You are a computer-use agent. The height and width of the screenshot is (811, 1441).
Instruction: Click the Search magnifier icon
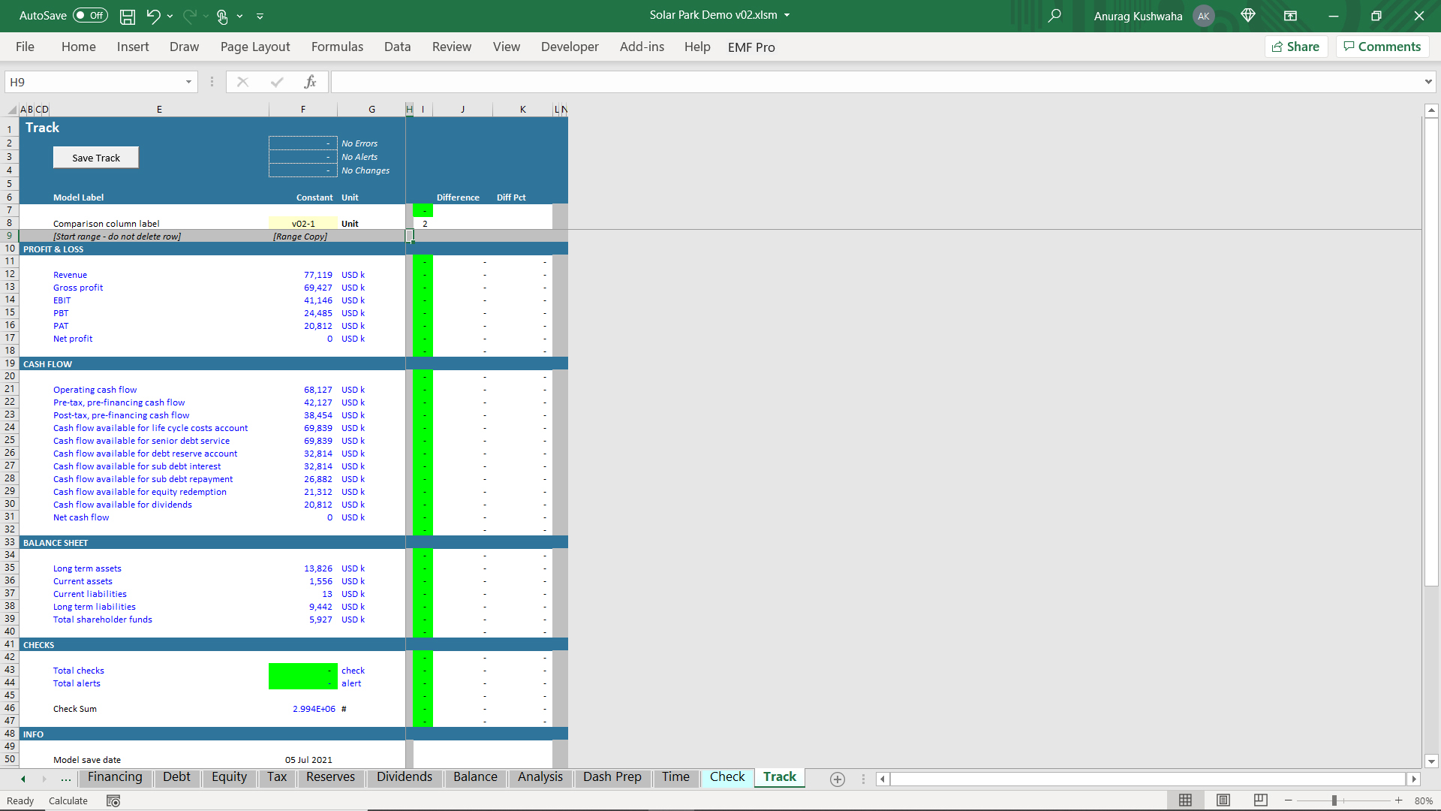pos(1054,16)
